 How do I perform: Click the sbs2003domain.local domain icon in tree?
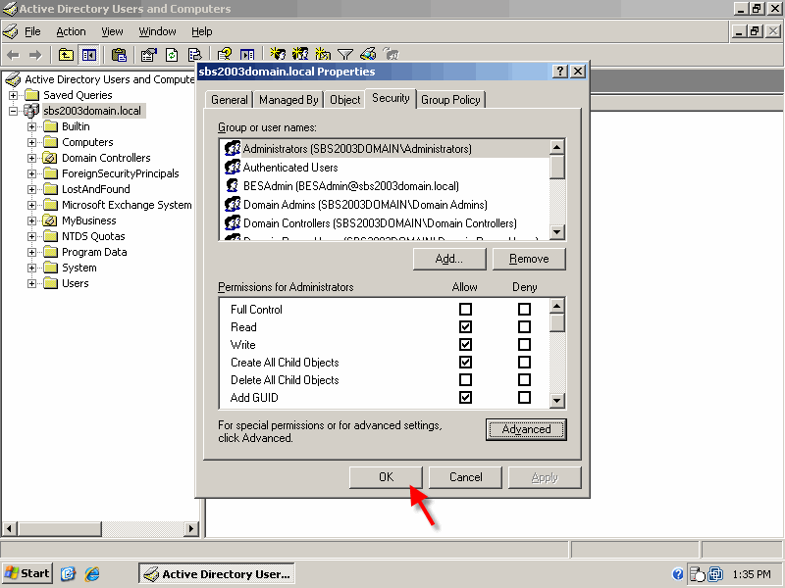tap(31, 111)
